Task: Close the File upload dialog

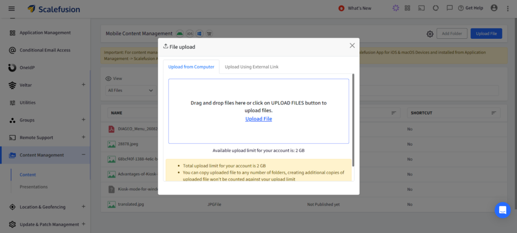Action: [352, 45]
